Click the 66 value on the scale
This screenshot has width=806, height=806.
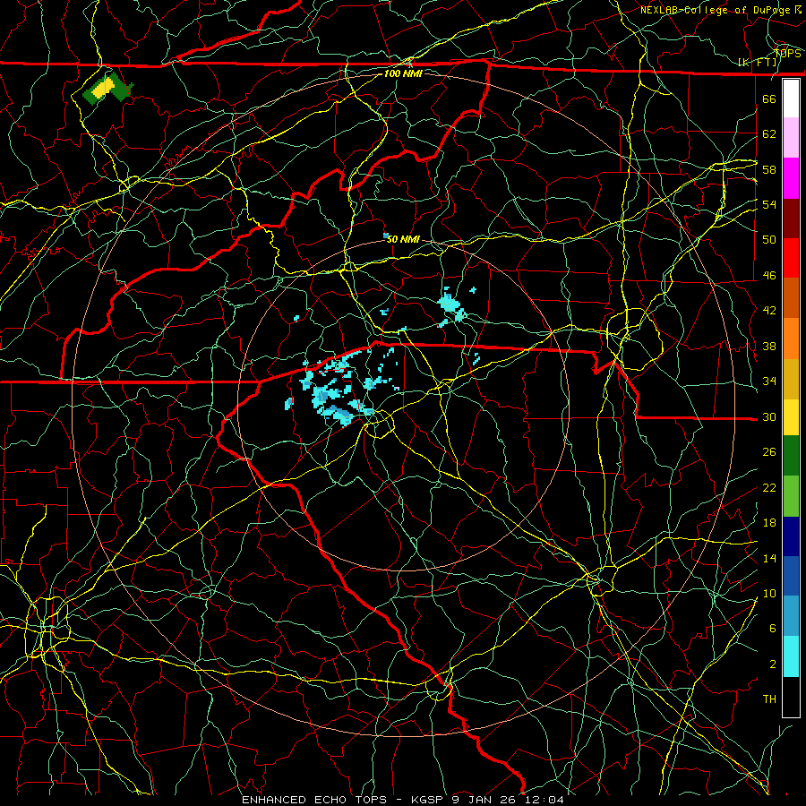[x=769, y=99]
